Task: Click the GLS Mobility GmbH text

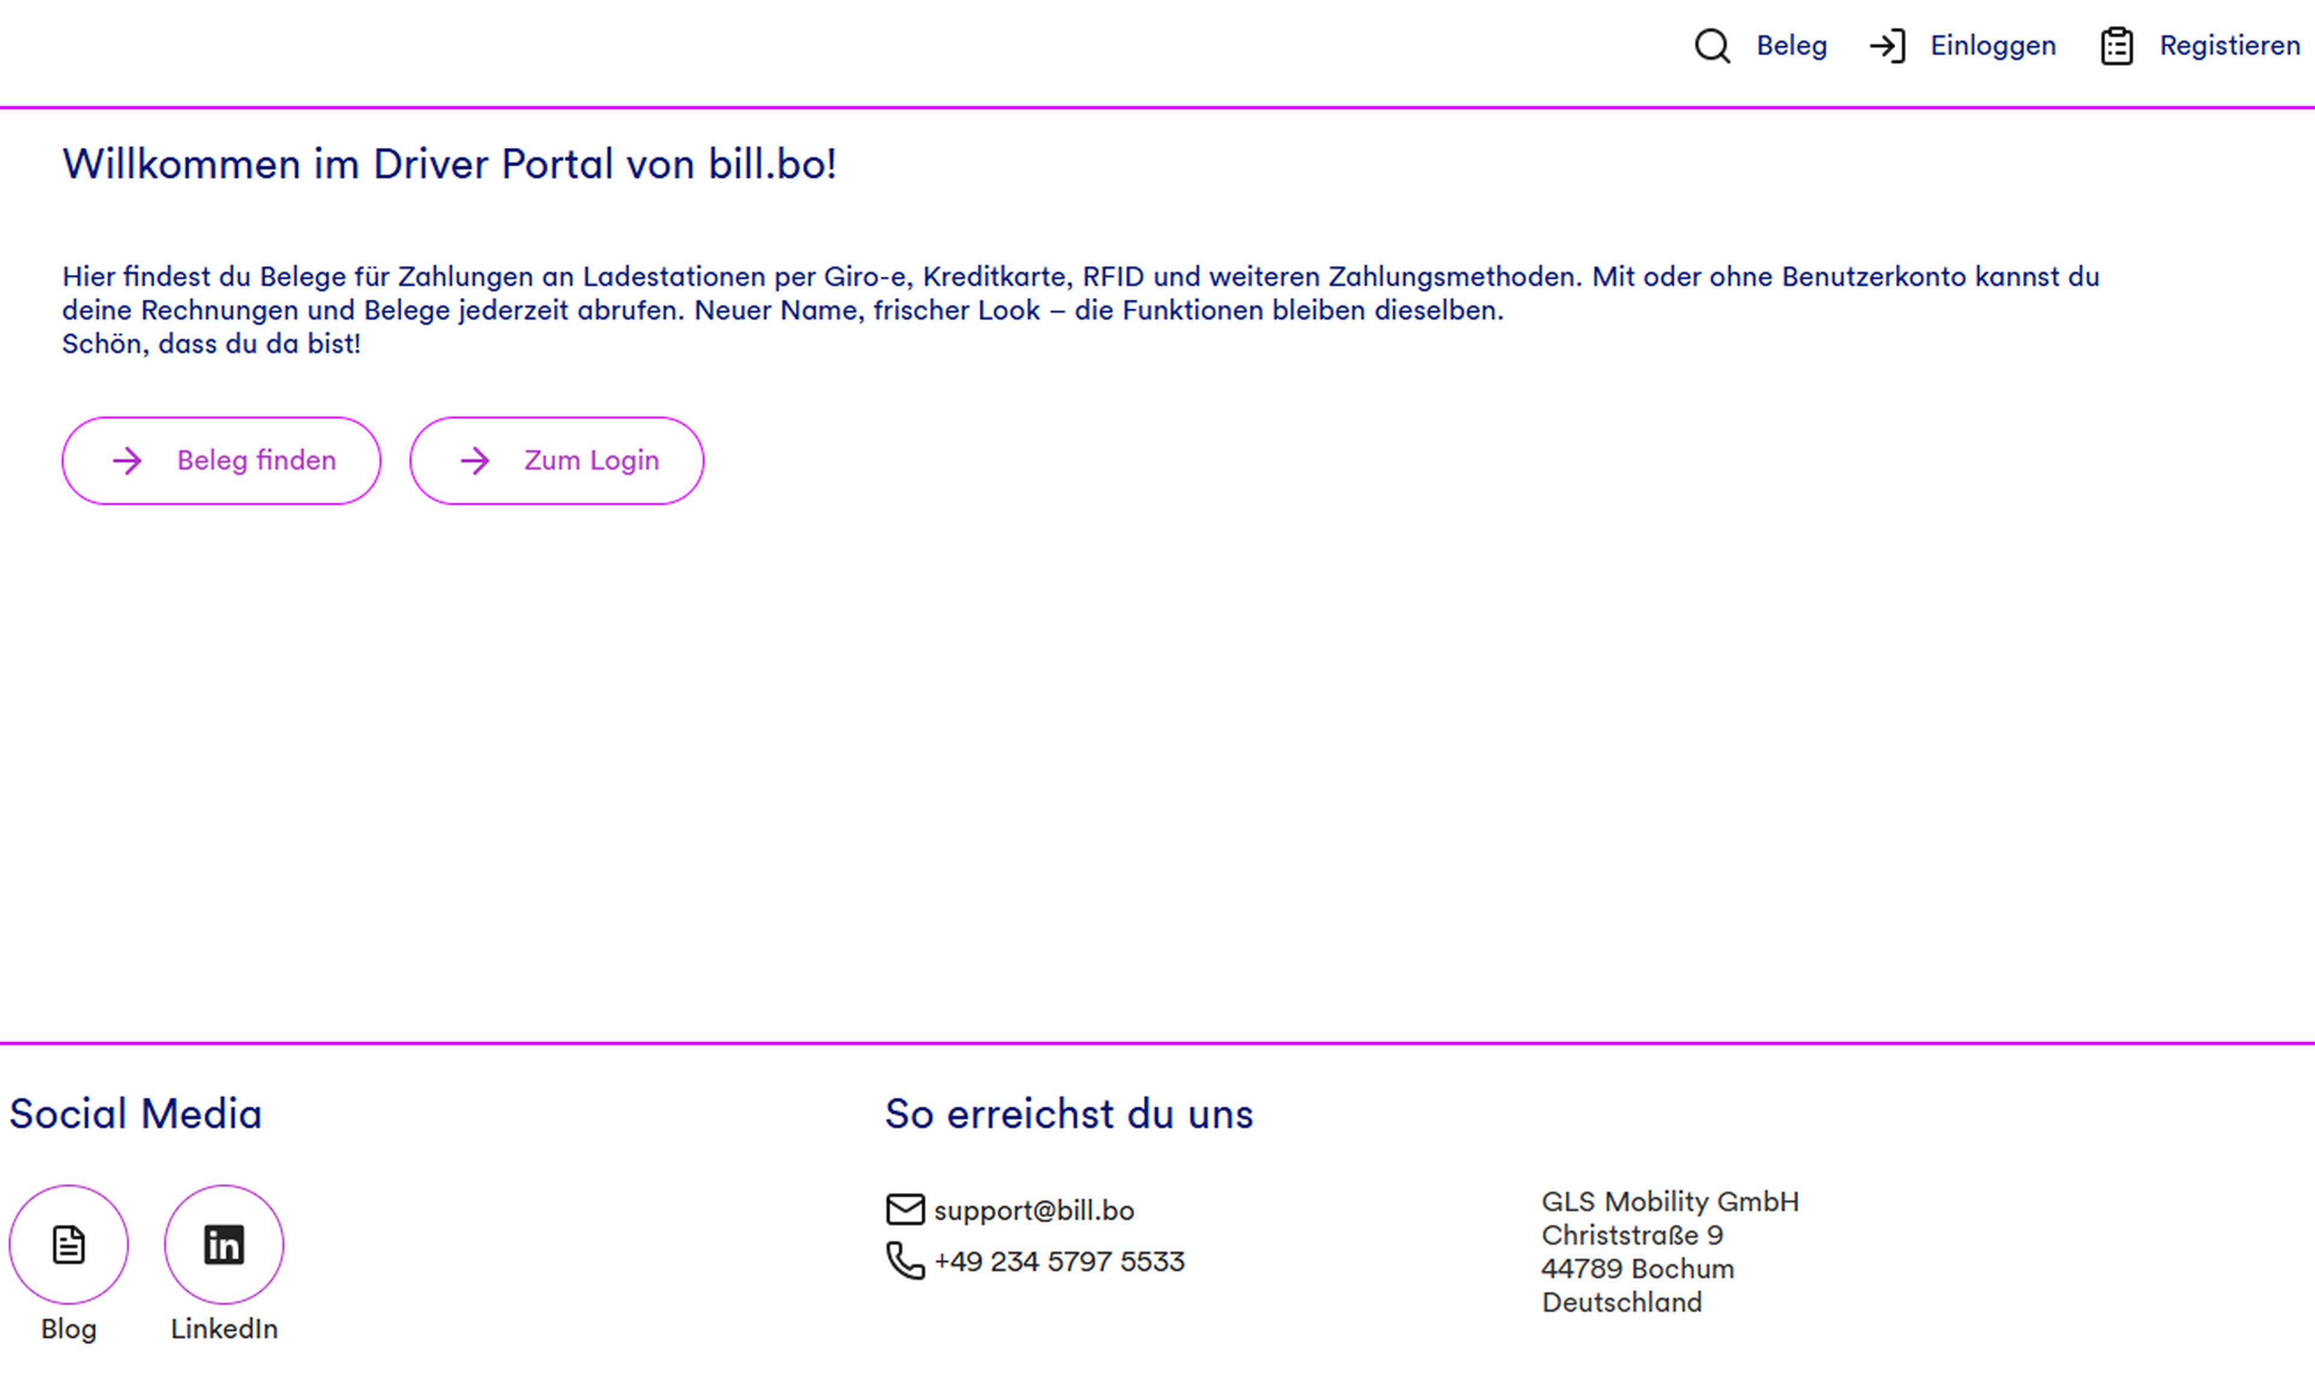Action: [1670, 1201]
